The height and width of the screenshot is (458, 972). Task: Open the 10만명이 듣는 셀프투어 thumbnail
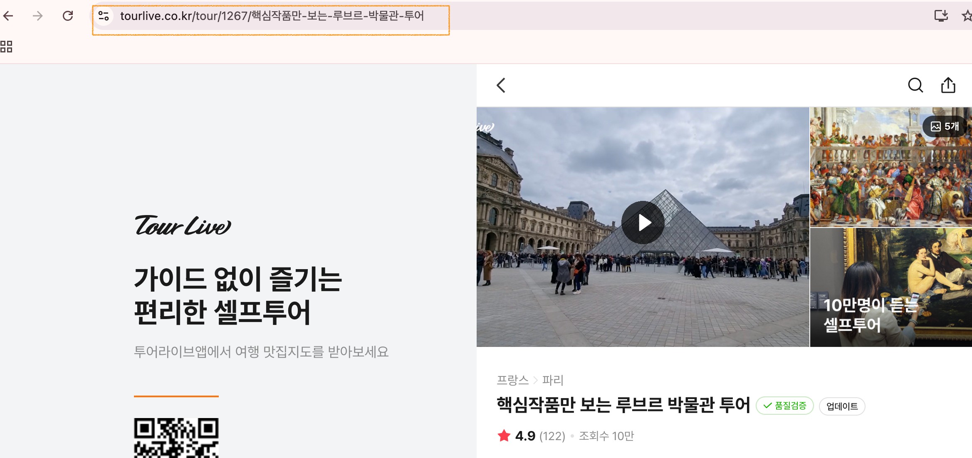(890, 287)
